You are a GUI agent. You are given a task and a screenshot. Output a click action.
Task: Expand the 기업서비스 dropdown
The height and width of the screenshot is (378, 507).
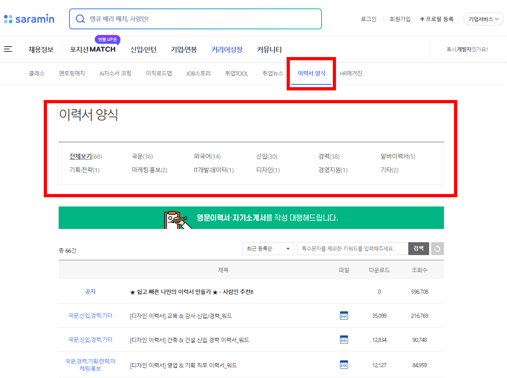[483, 18]
